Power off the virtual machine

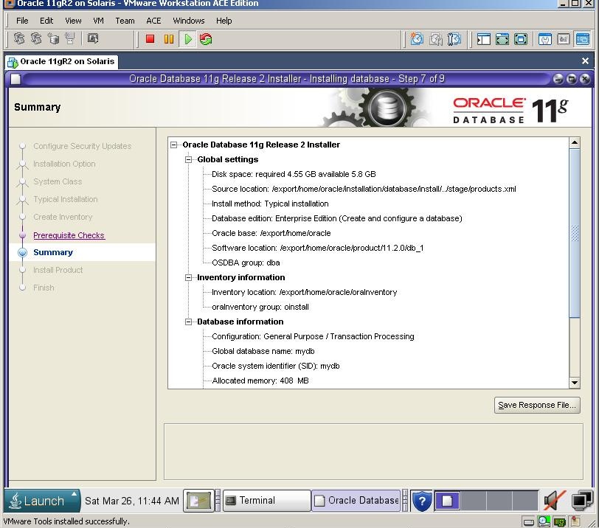(150, 39)
